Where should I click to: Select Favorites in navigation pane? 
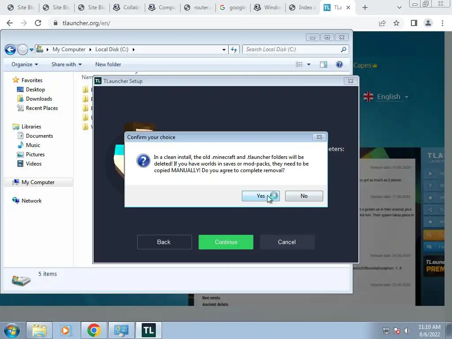[32, 80]
